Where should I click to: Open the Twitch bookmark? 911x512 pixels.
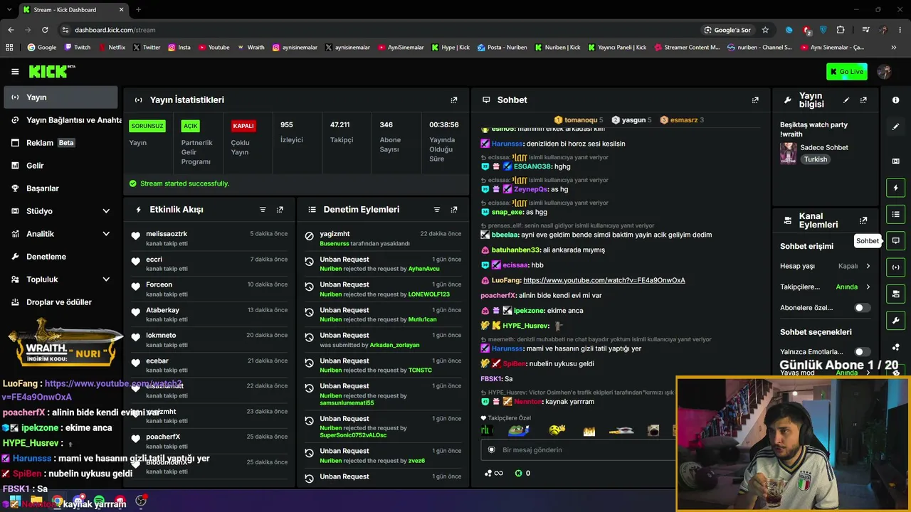(x=78, y=48)
